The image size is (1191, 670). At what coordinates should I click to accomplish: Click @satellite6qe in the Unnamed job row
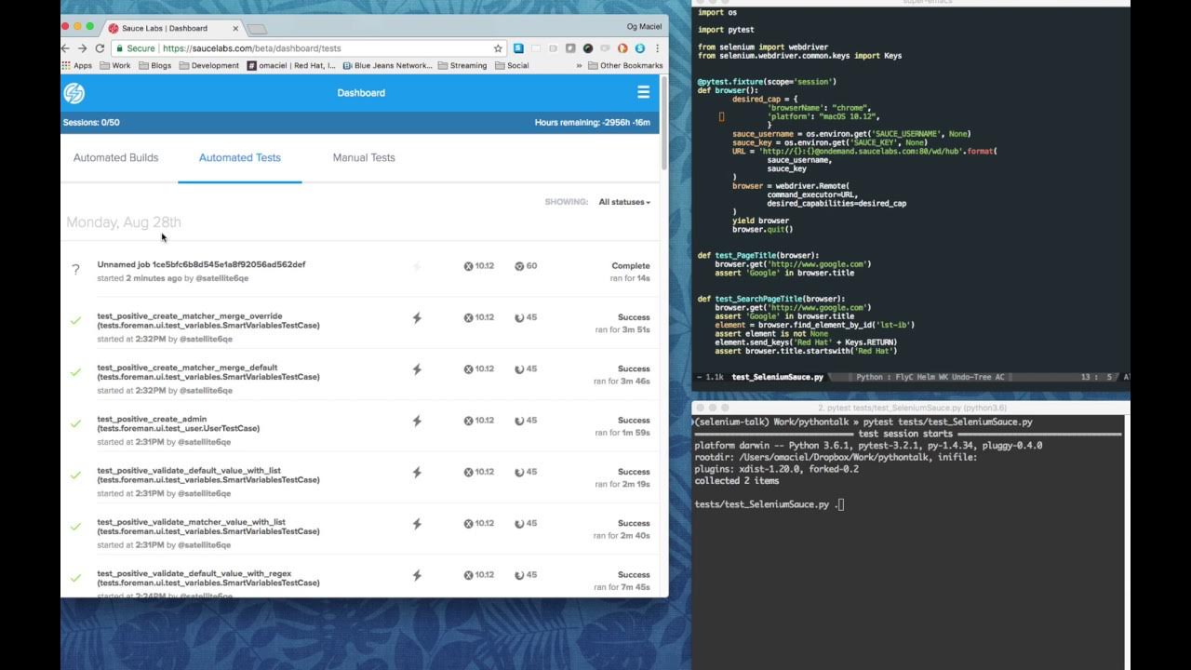(222, 278)
